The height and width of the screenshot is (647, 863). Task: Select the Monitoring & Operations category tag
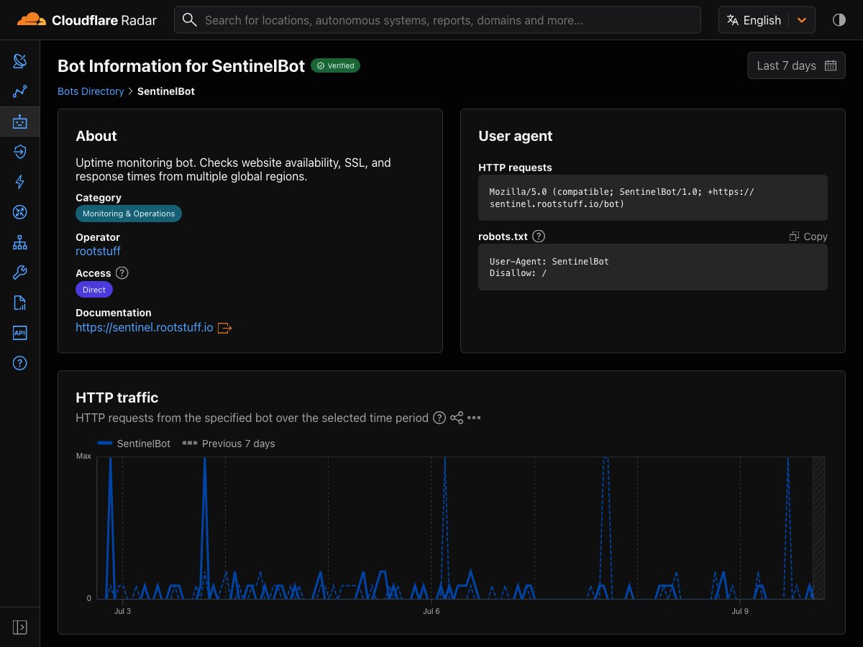coord(129,214)
